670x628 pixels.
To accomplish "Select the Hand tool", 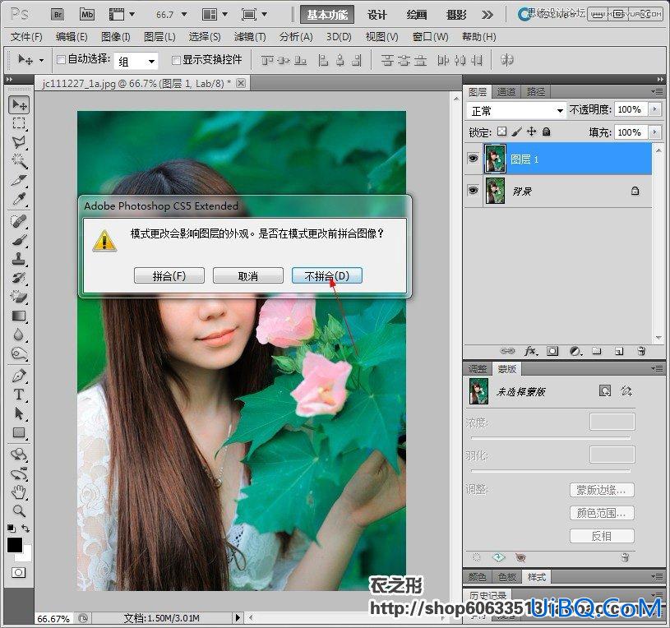I will (19, 492).
